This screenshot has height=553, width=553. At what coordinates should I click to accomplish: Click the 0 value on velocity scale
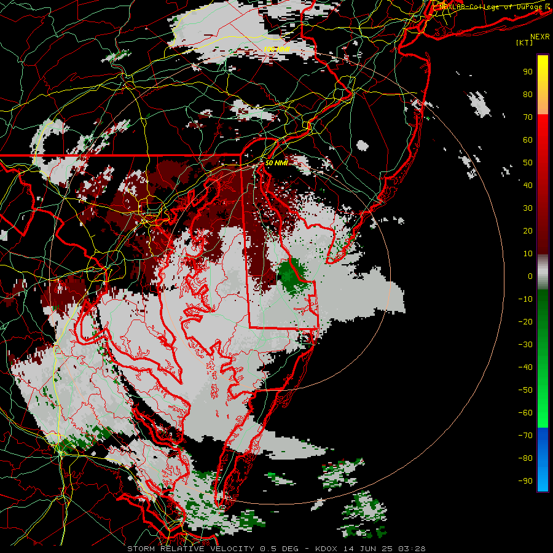tap(530, 276)
